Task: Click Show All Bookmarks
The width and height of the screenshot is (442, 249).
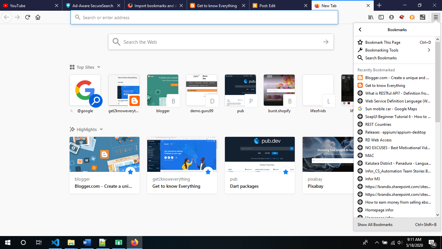Action: pyautogui.click(x=375, y=224)
